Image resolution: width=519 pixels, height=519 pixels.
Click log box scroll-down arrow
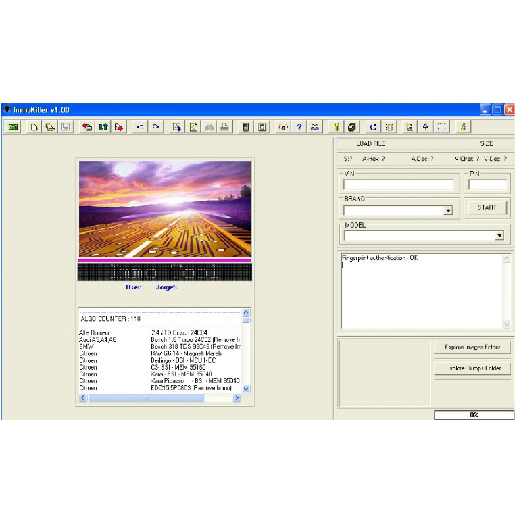[x=506, y=324]
